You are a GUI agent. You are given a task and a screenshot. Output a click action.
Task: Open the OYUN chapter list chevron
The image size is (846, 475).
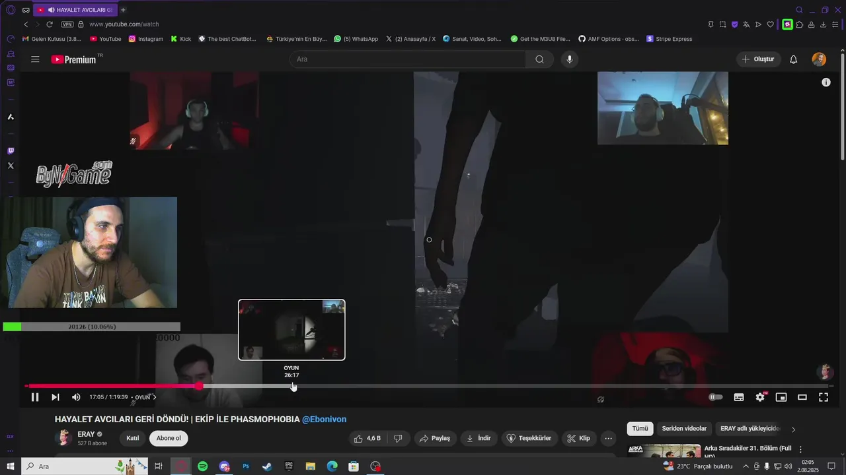pos(155,397)
